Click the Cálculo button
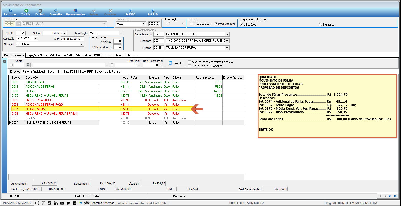The width and height of the screenshot is (401, 206). coord(175,63)
